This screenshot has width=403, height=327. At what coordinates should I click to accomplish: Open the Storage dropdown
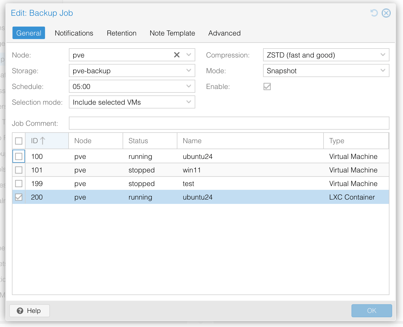coord(189,71)
